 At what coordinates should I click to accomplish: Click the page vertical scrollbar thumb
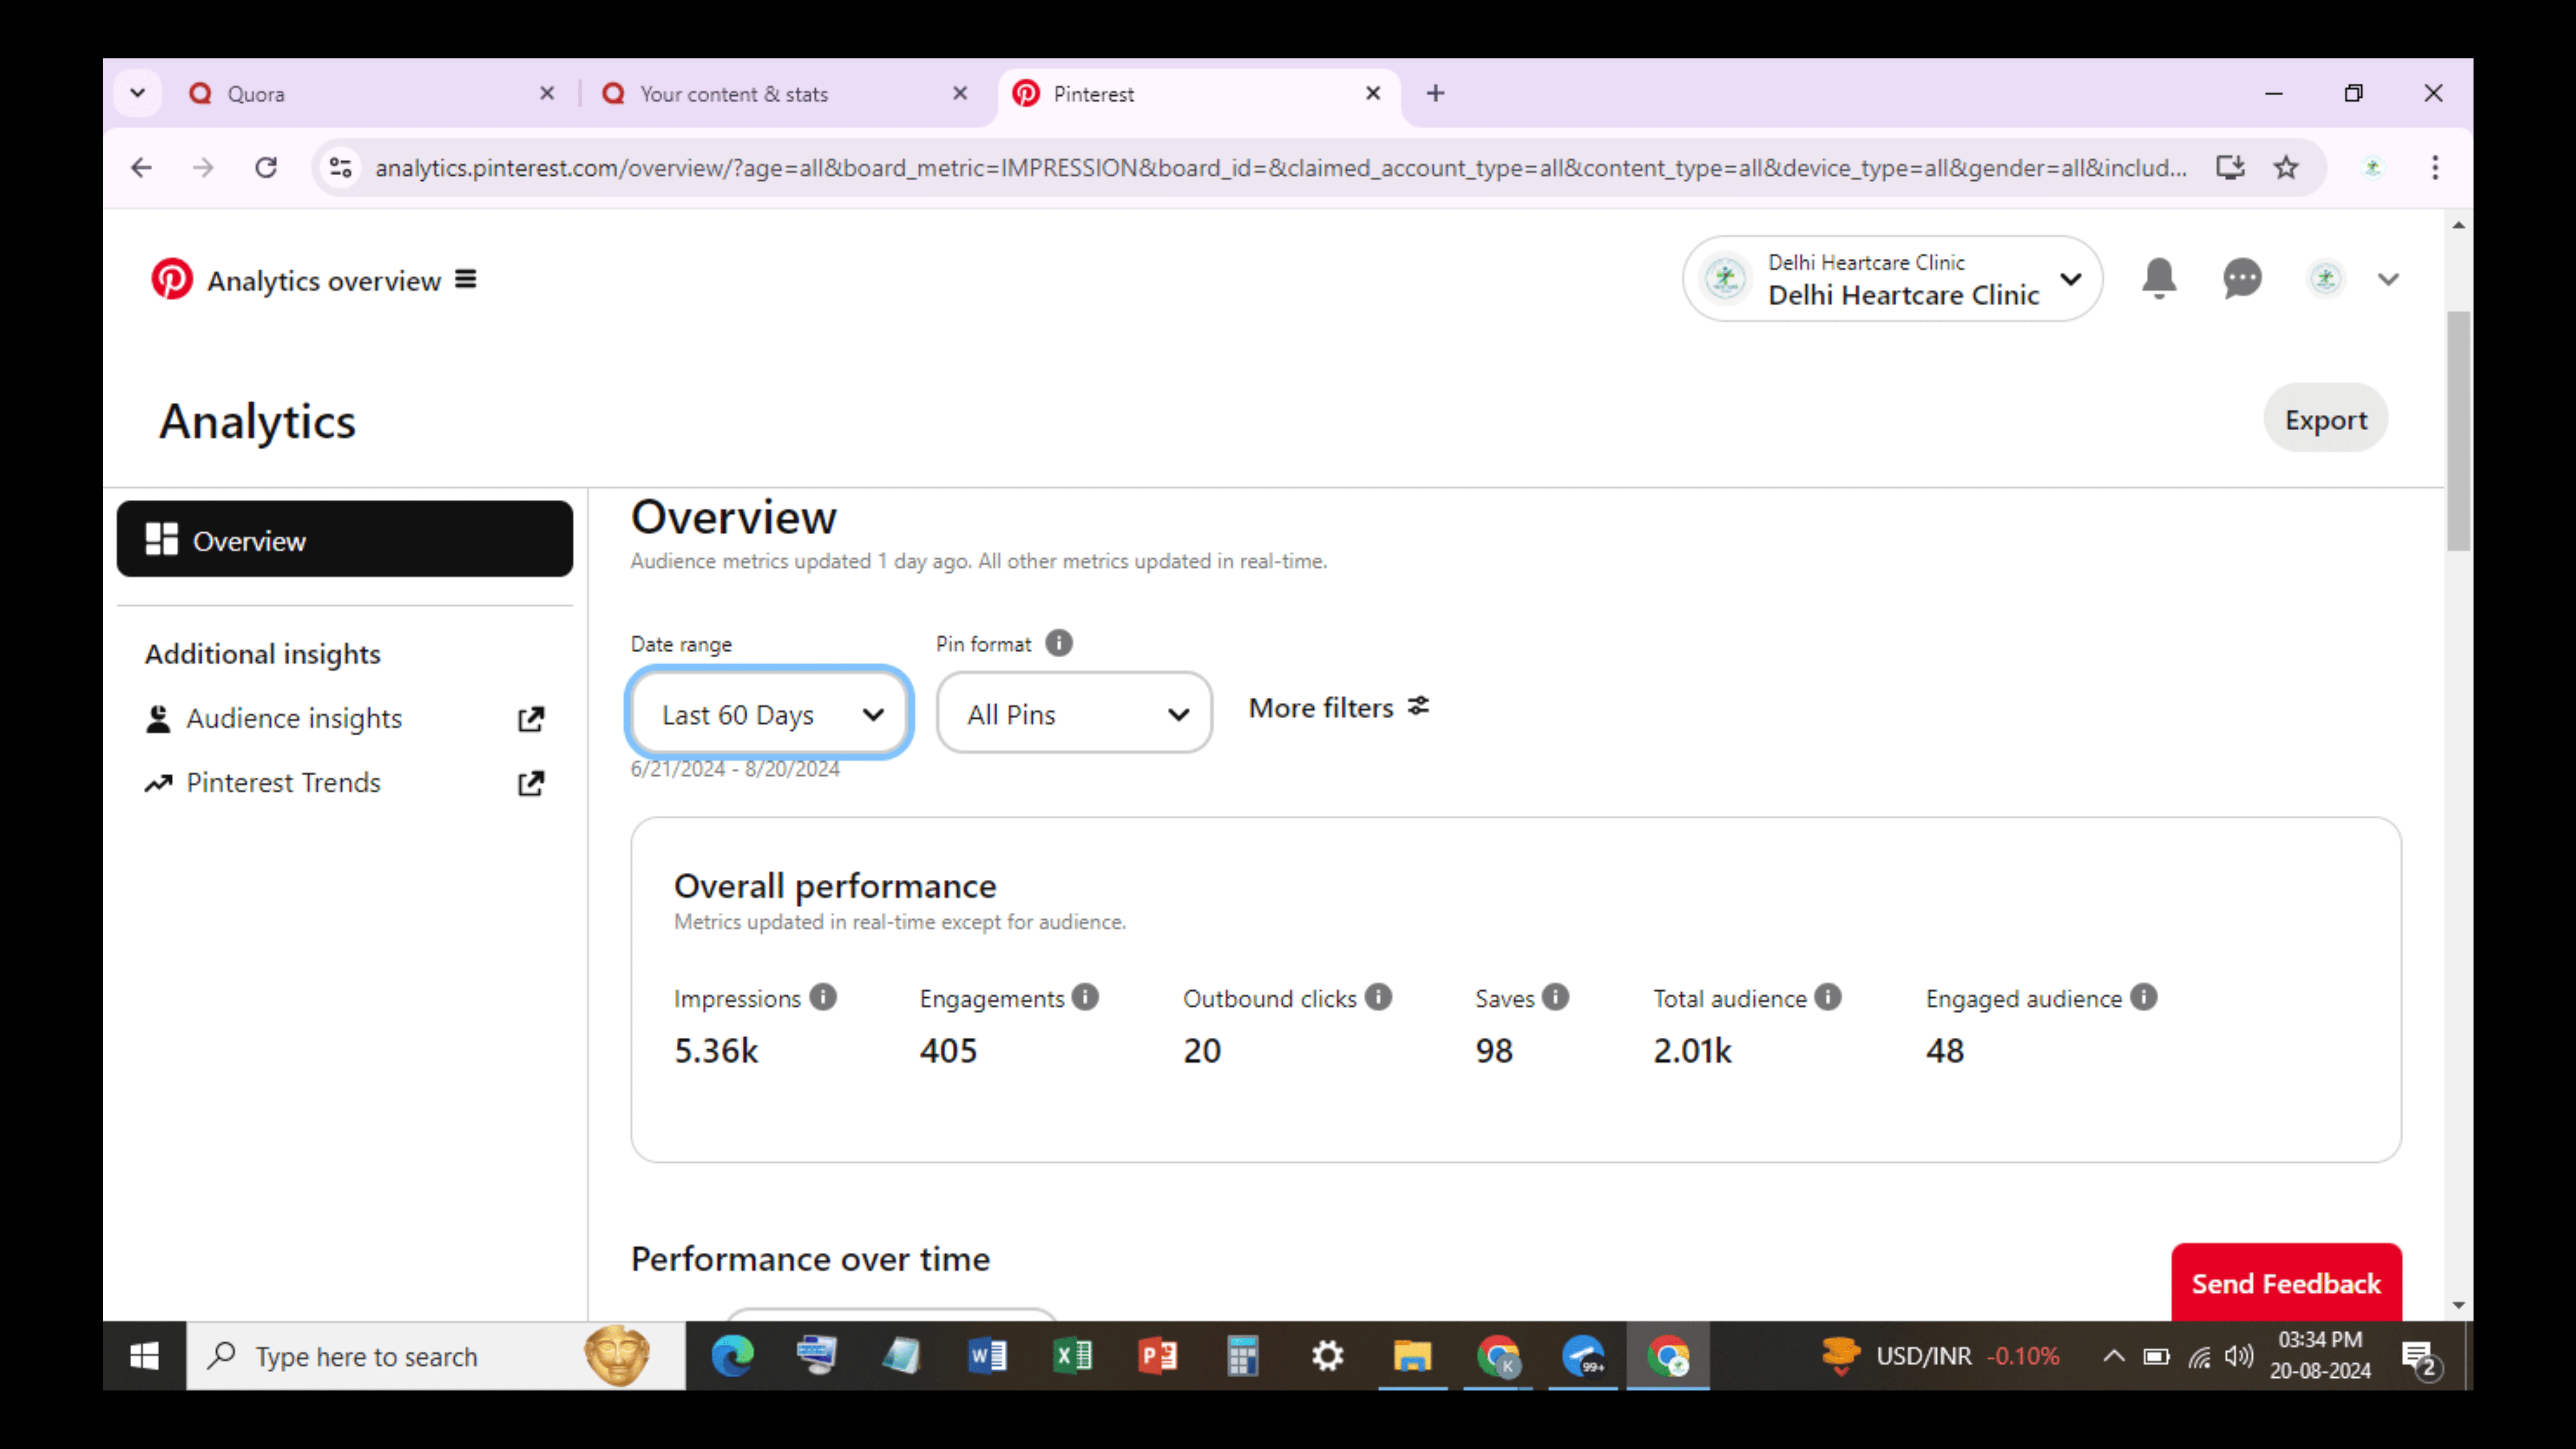2458,430
